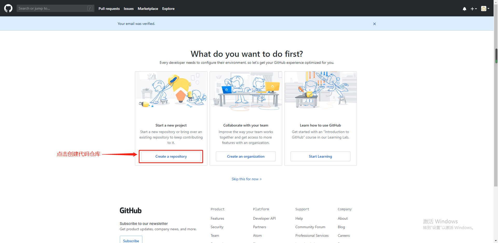The image size is (498, 243).
Task: Navigate to Explore in the header
Action: pyautogui.click(x=168, y=9)
